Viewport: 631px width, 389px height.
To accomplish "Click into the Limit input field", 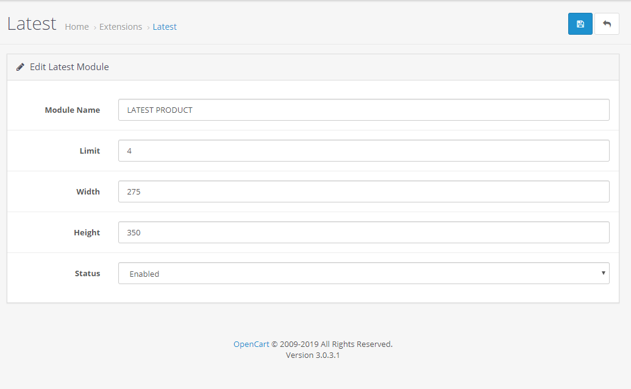I will [x=363, y=151].
